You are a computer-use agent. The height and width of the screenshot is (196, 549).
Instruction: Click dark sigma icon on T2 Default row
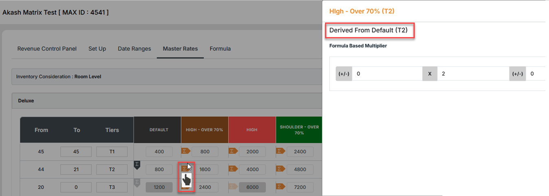137,164
